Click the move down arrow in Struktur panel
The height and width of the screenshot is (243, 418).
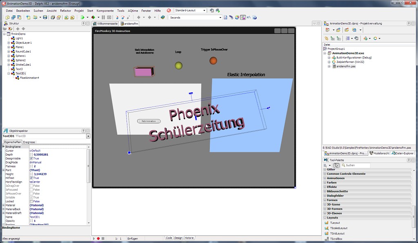point(23,29)
